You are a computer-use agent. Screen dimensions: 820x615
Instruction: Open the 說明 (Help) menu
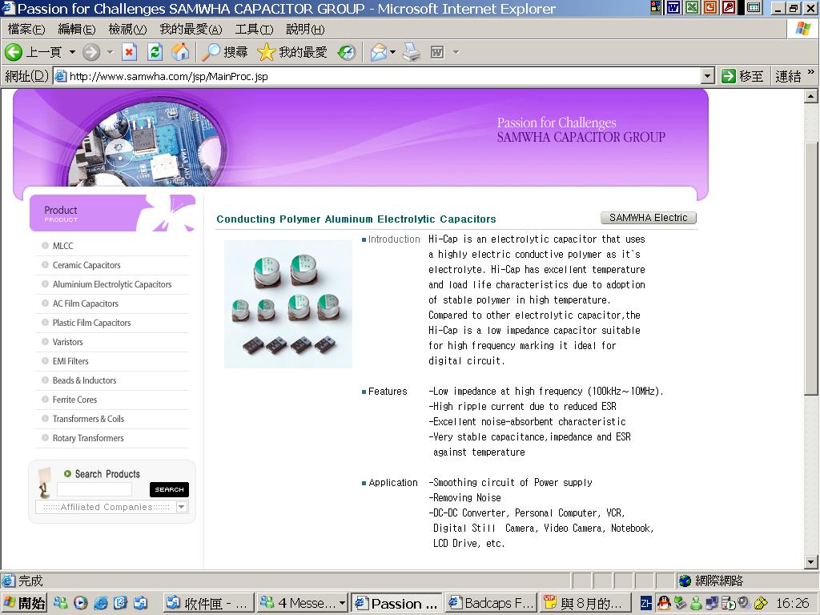[x=305, y=30]
